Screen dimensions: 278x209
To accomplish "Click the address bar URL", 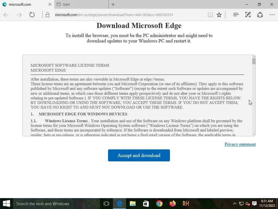I will (114, 15).
